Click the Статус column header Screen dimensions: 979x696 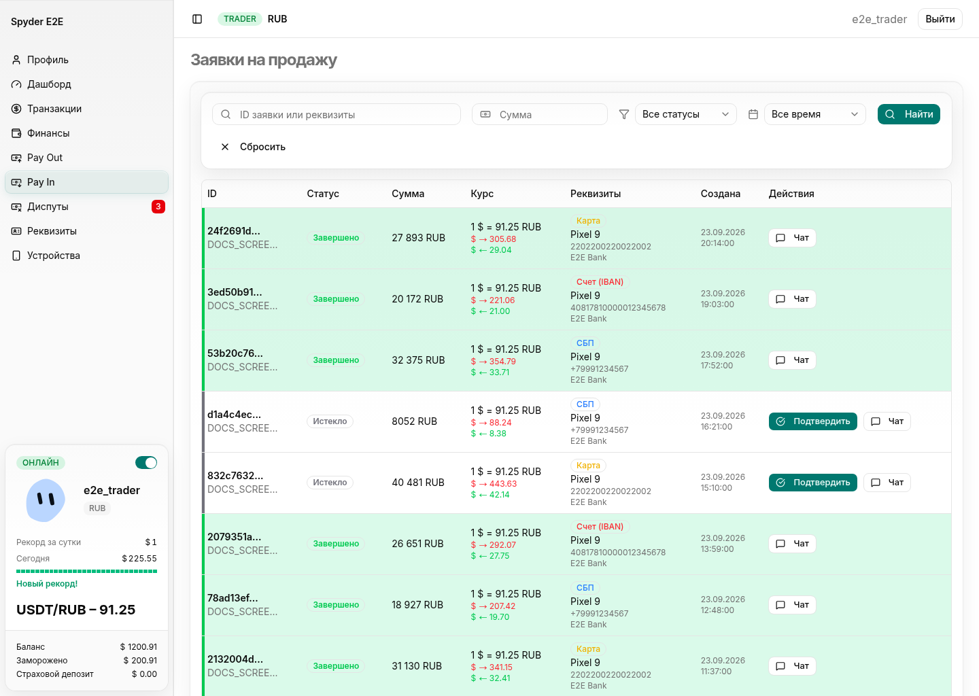tap(323, 194)
